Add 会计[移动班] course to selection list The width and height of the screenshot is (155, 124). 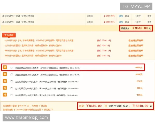click(136, 41)
